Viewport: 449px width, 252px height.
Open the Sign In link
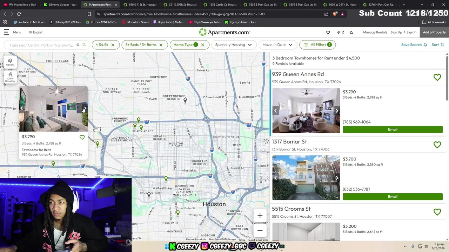click(x=411, y=32)
